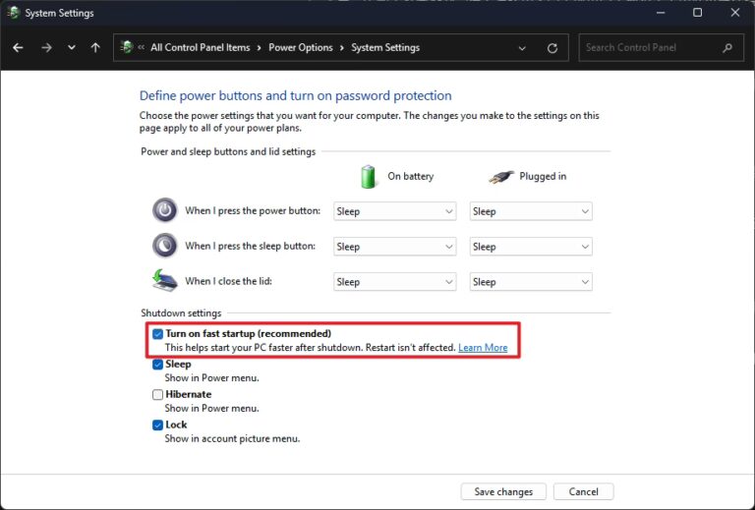Expand chevron after All Control Panel Items

point(260,47)
